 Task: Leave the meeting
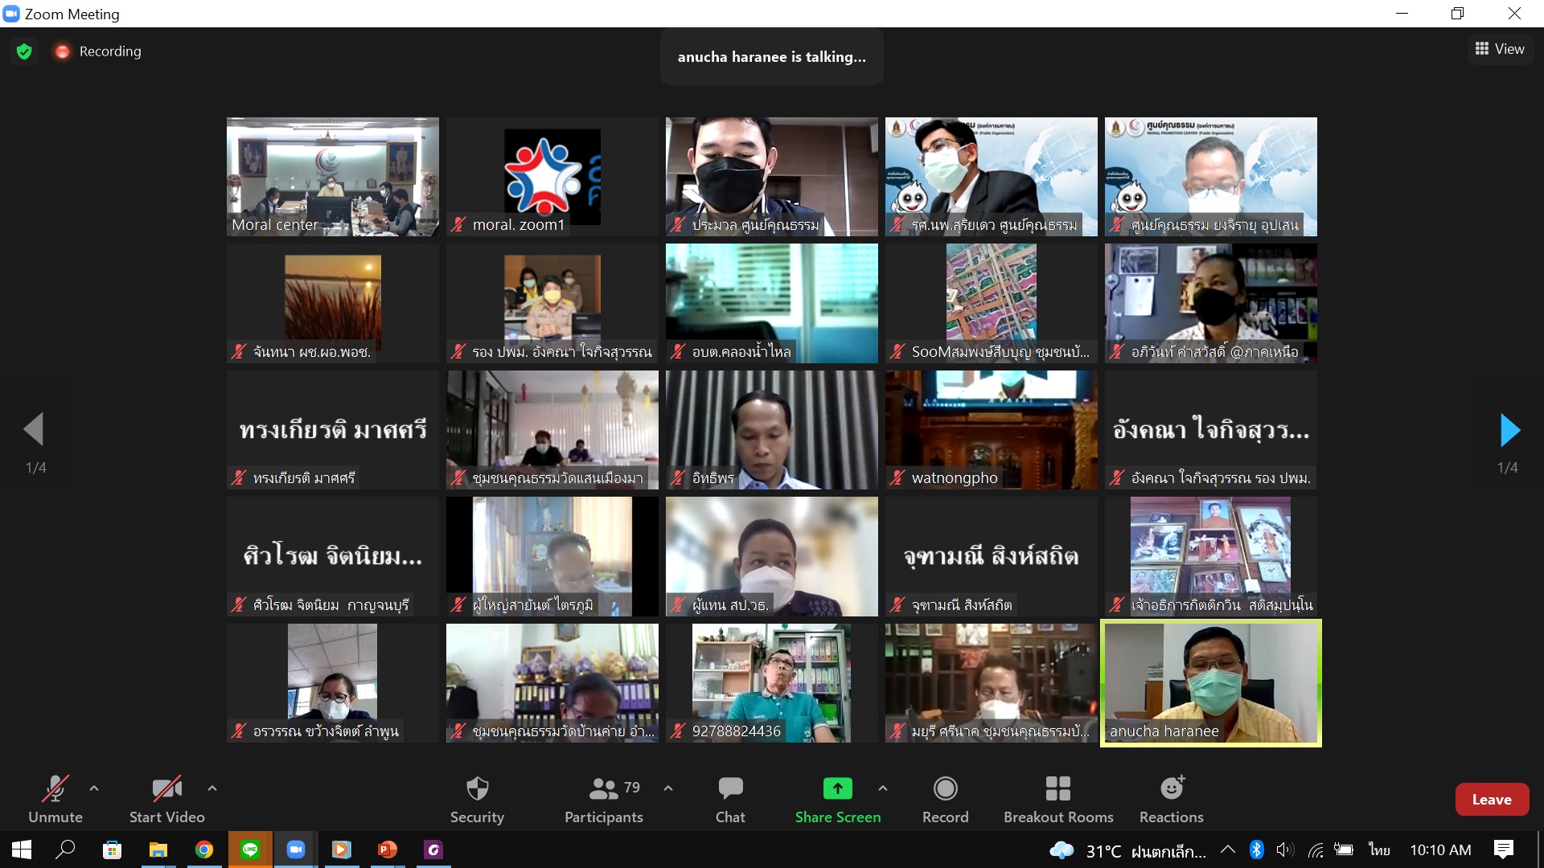point(1491,800)
